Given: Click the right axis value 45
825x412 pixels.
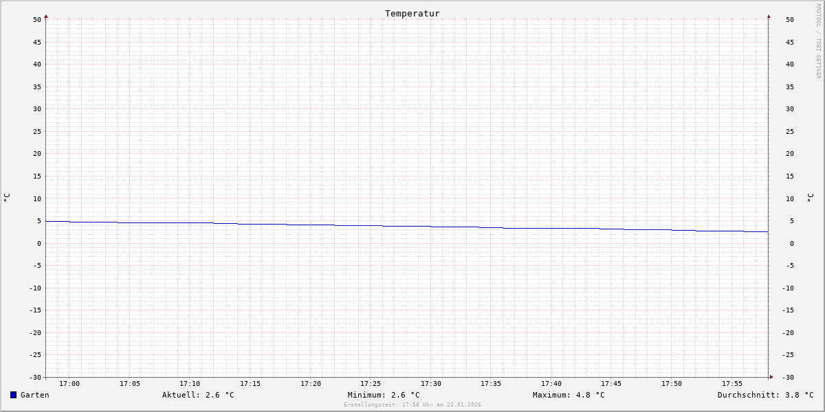Looking at the screenshot, I should pyautogui.click(x=790, y=42).
